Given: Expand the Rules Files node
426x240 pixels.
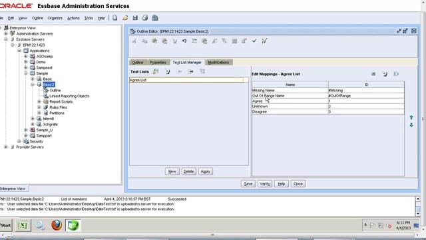Looking at the screenshot, I should pos(39,107).
